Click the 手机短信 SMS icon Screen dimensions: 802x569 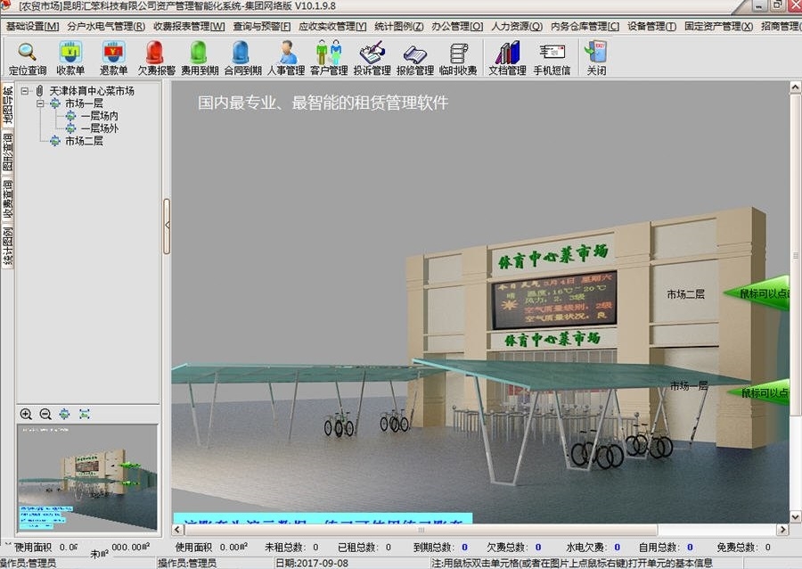552,54
